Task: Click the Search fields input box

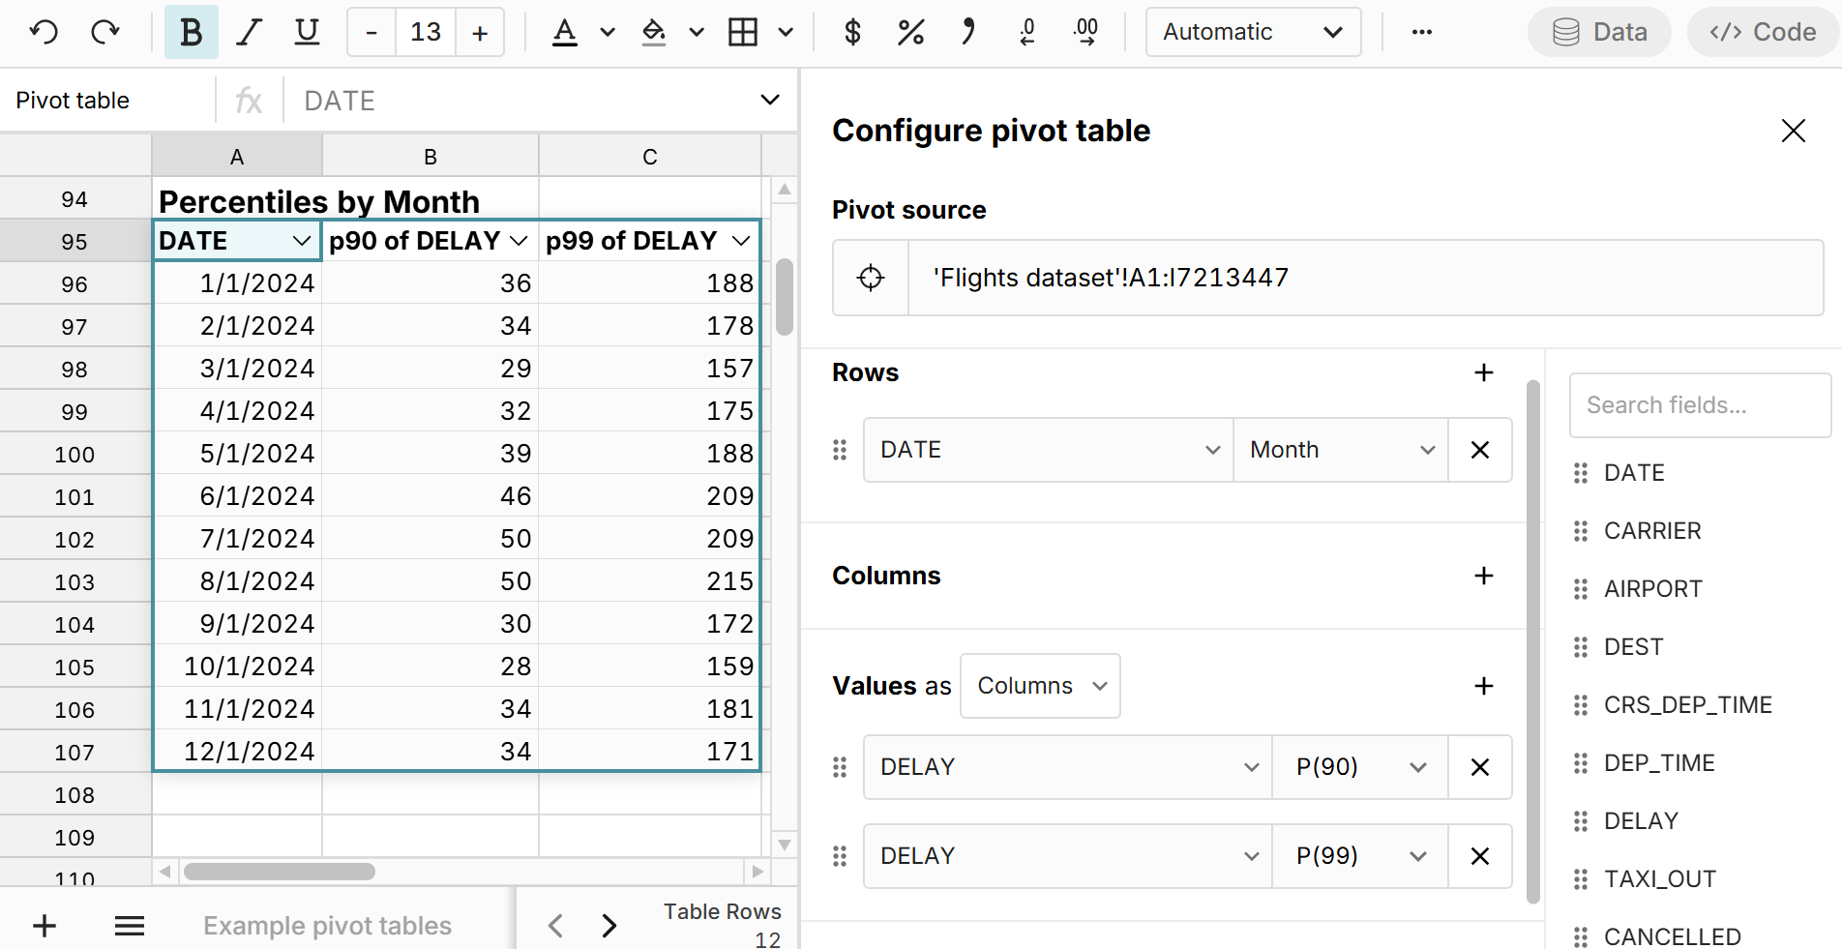Action: (1699, 405)
